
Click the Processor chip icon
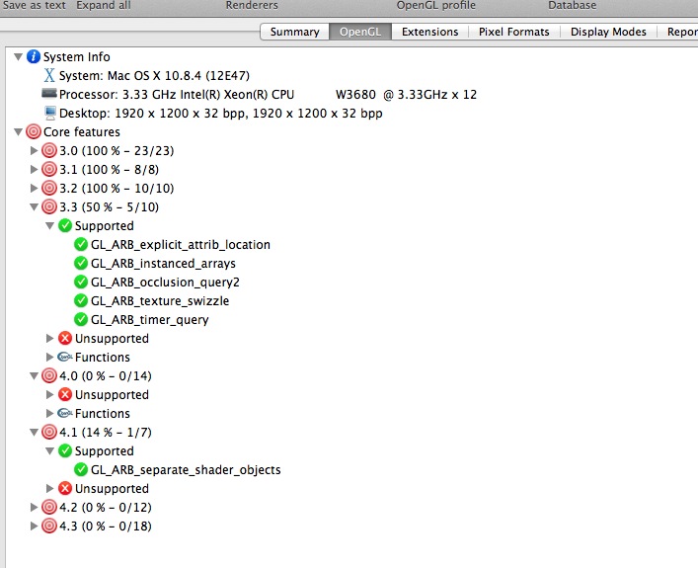coord(49,94)
